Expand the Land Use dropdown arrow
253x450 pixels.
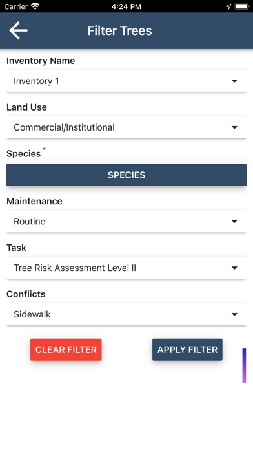(234, 127)
